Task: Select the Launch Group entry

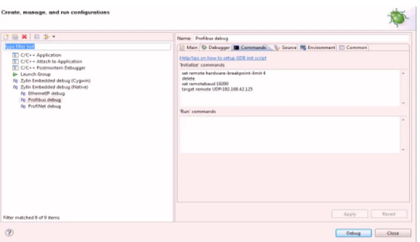Action: point(36,74)
